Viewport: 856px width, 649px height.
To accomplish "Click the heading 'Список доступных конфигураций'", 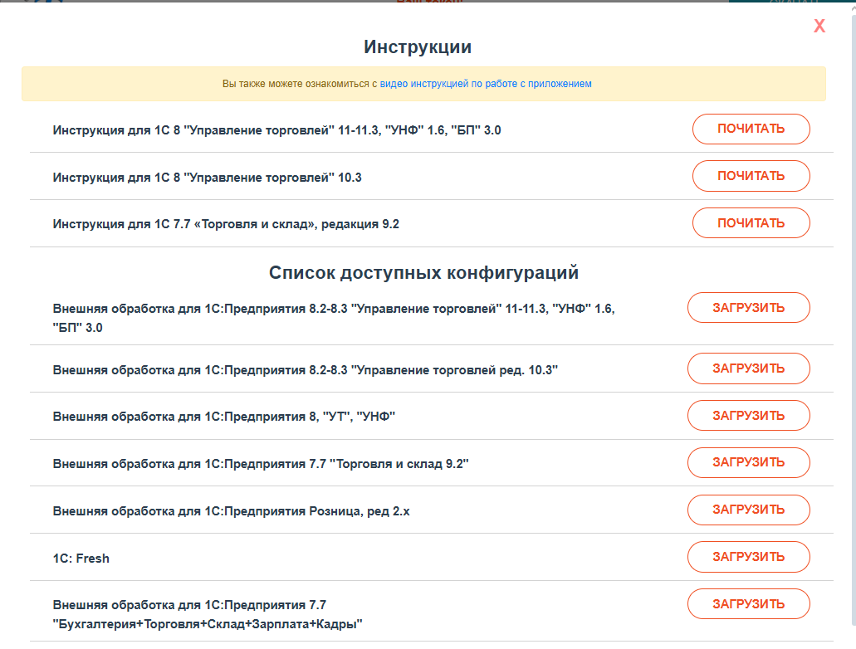I will pyautogui.click(x=423, y=272).
